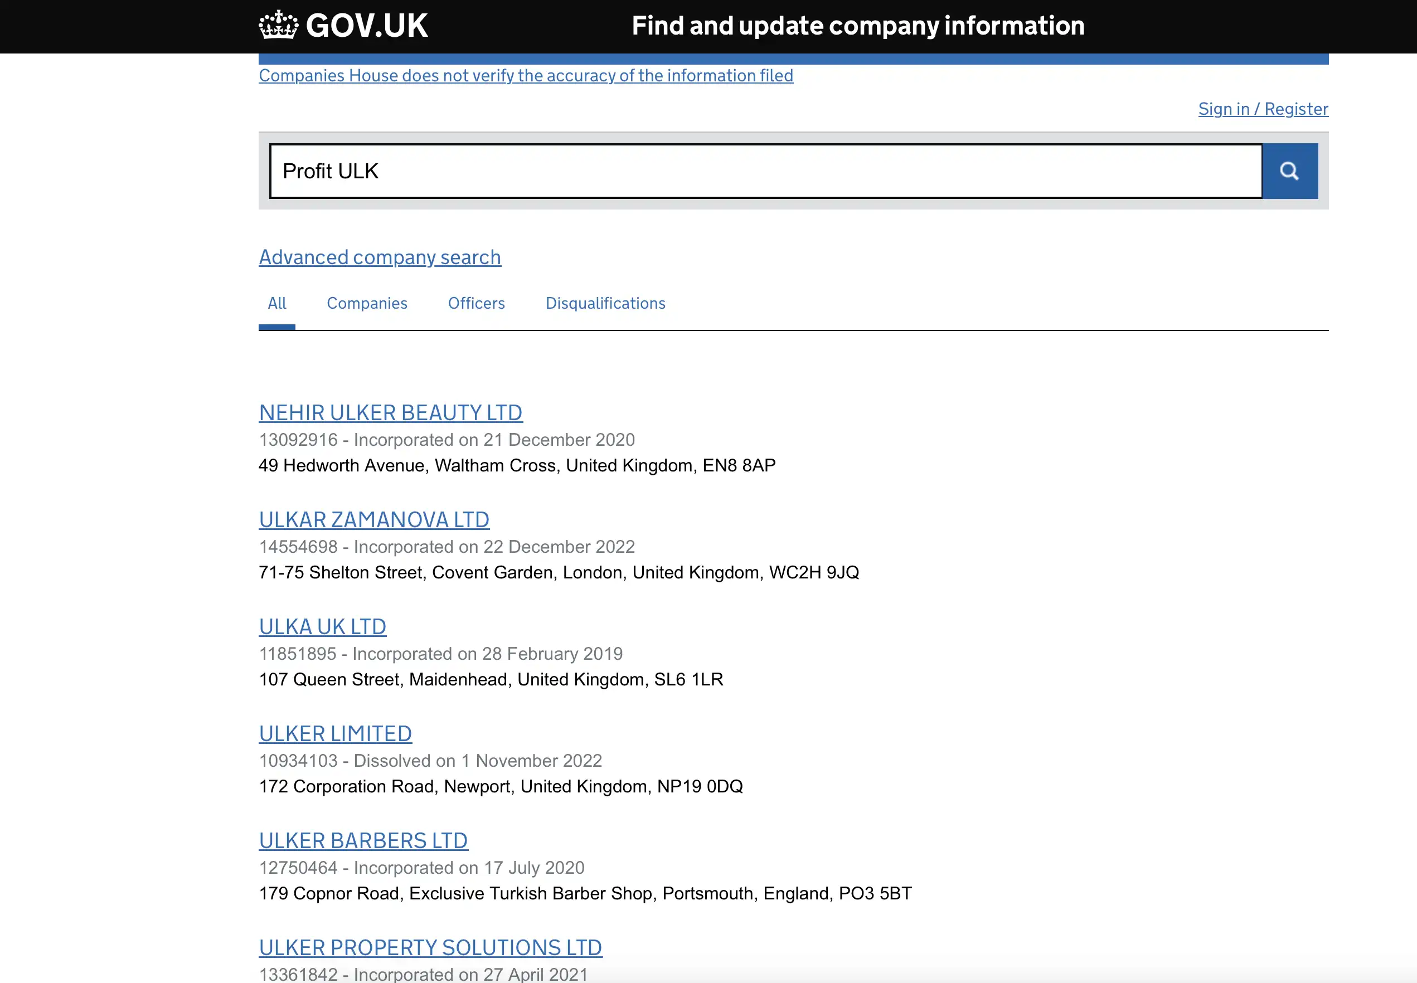The height and width of the screenshot is (983, 1417).
Task: Click text '11851895 - Incorporated on 28 February 2019'
Action: point(440,654)
